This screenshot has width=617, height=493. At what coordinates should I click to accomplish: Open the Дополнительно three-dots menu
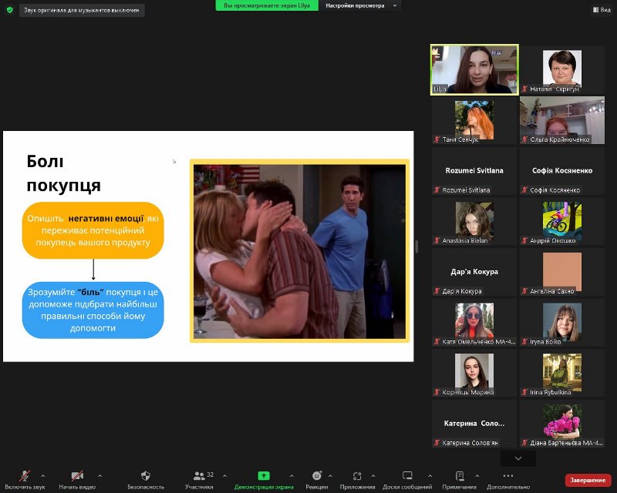(507, 476)
